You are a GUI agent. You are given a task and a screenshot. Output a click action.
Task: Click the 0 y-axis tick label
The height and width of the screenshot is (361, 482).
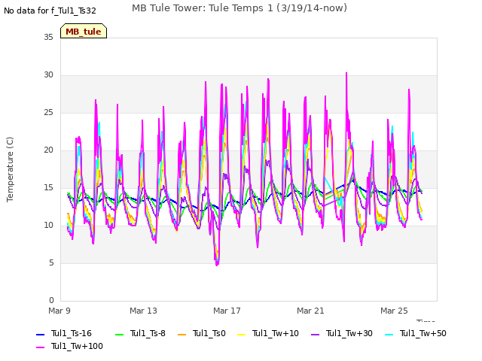[x=51, y=300]
